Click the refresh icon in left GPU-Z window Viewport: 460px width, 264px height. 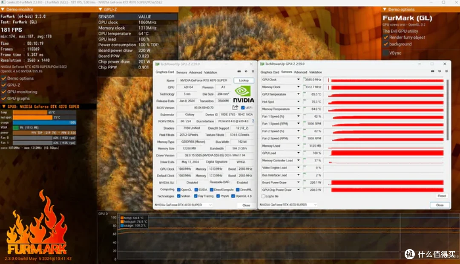click(246, 71)
